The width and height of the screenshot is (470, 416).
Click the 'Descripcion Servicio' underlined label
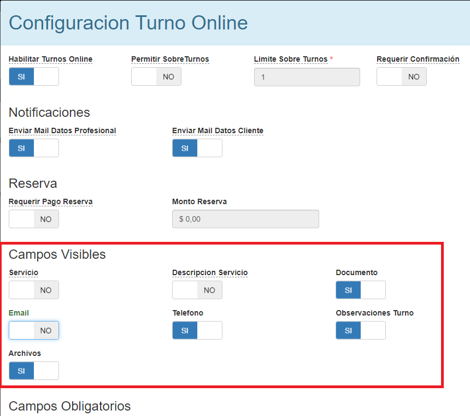(x=210, y=272)
